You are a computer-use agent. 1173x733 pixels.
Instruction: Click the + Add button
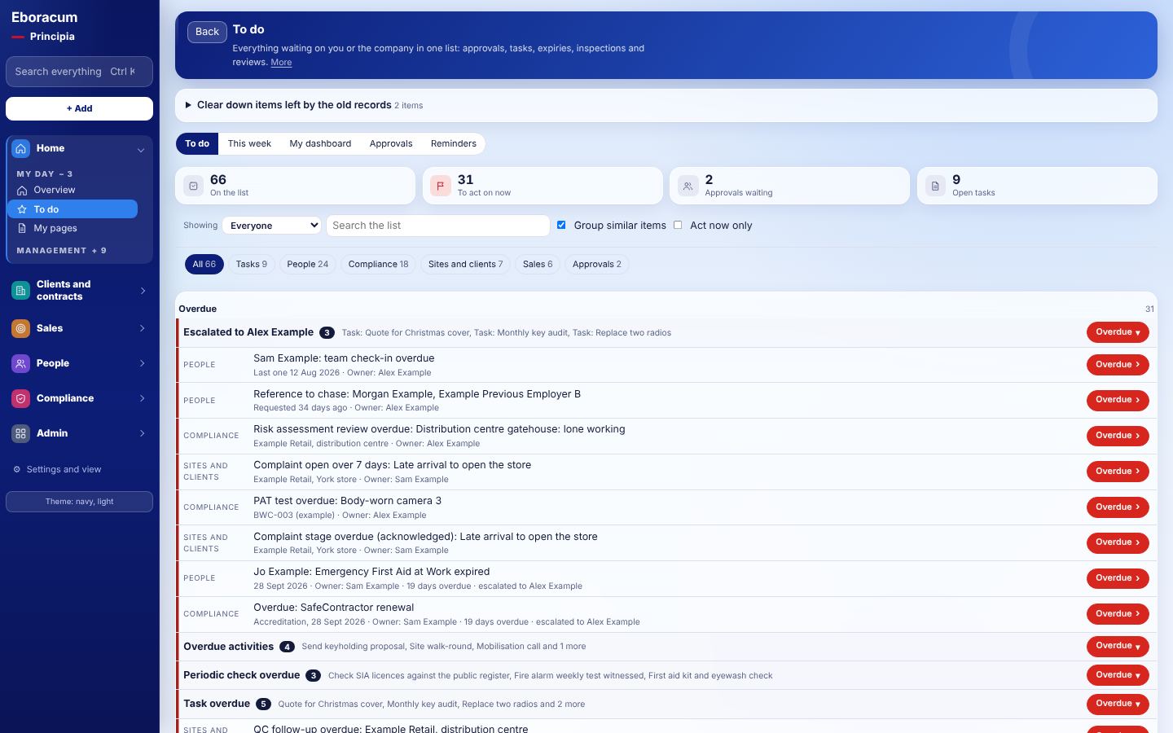pyautogui.click(x=79, y=108)
